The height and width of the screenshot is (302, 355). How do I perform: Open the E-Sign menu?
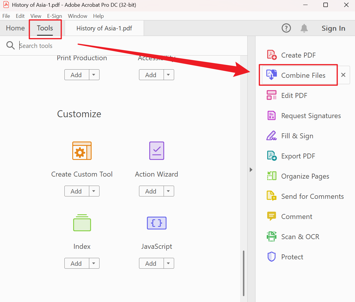click(54, 16)
